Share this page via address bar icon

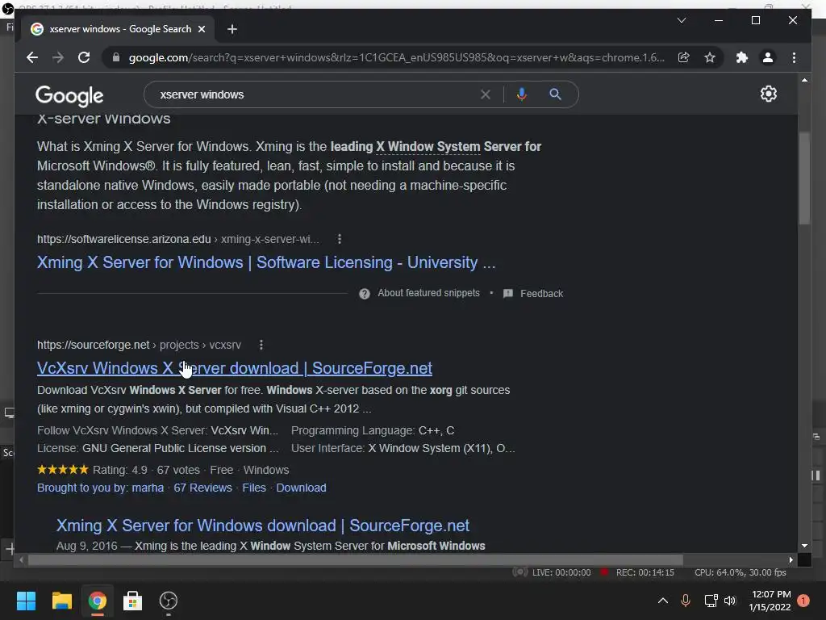pyautogui.click(x=684, y=57)
